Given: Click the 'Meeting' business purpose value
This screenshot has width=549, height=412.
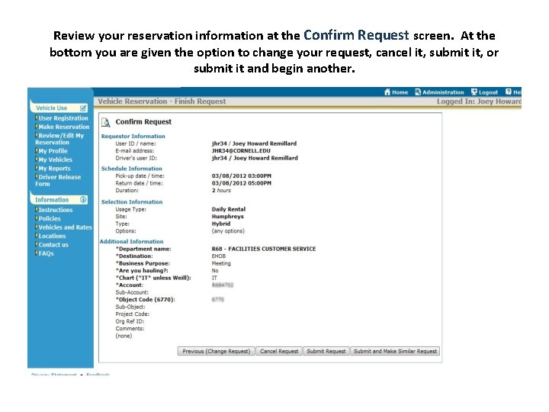Looking at the screenshot, I should (x=221, y=263).
